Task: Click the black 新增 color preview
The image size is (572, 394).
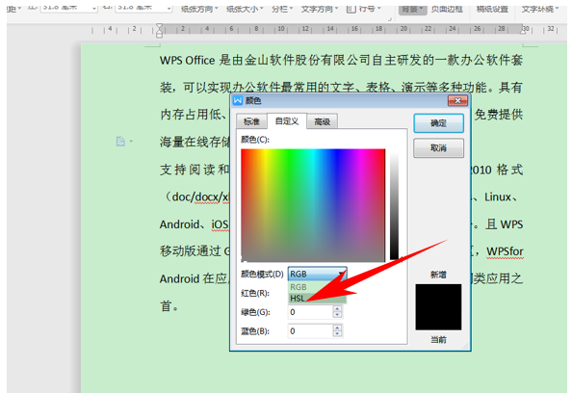Action: (x=438, y=306)
